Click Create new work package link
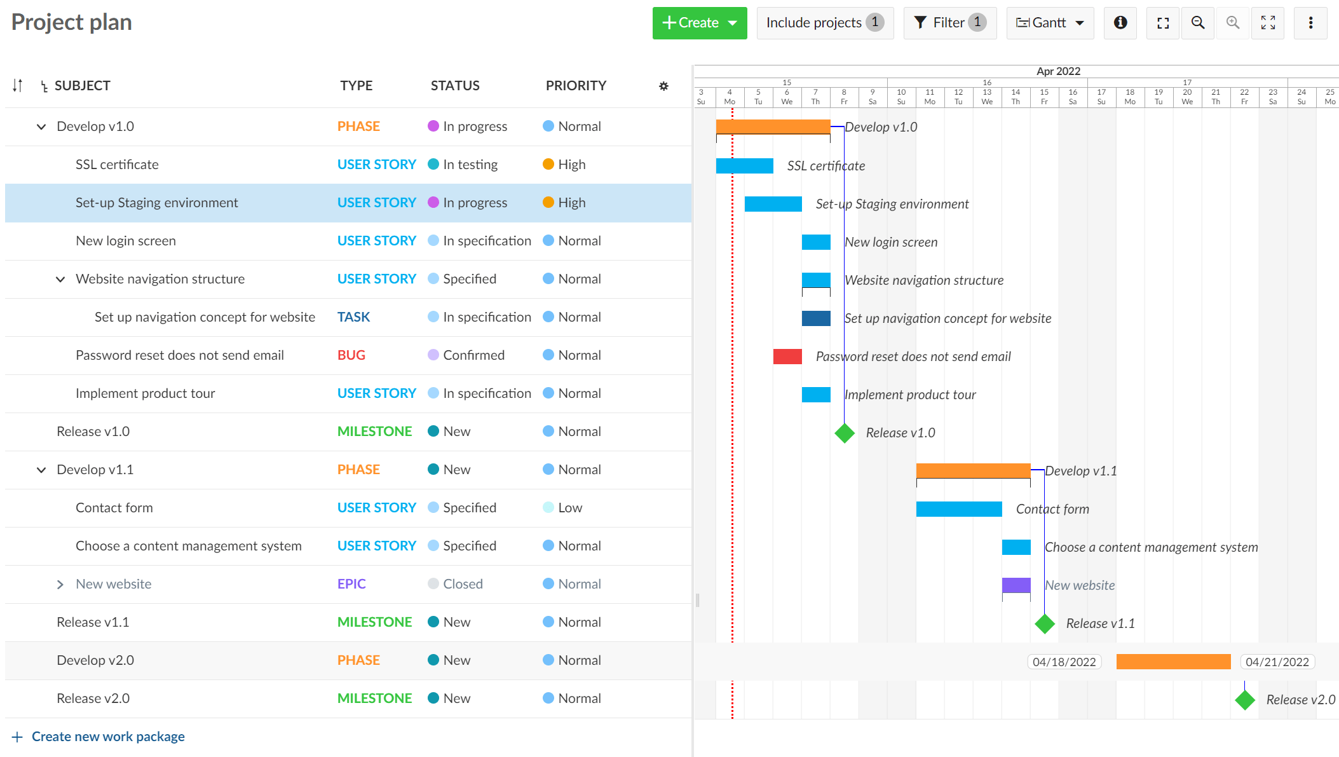Image resolution: width=1339 pixels, height=757 pixels. tap(109, 736)
